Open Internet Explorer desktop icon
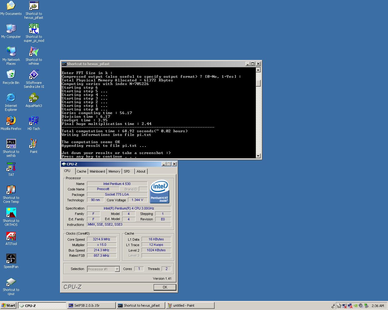Viewport: 388px width, 310px height. 11,102
